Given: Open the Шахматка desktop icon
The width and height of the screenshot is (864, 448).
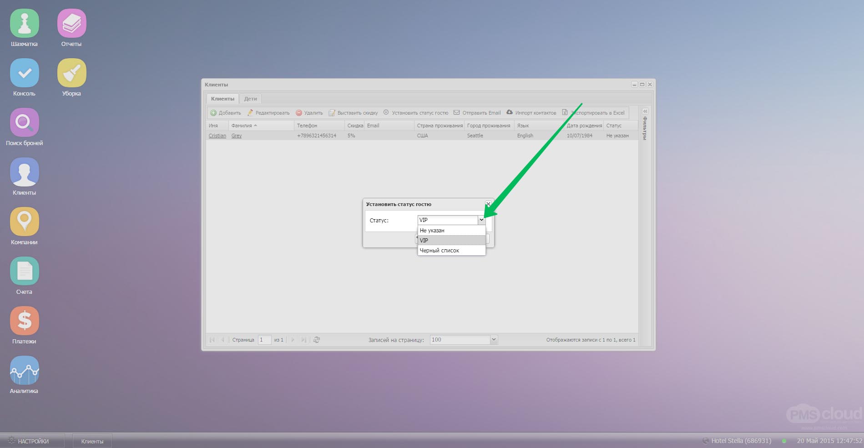Looking at the screenshot, I should pos(24,24).
